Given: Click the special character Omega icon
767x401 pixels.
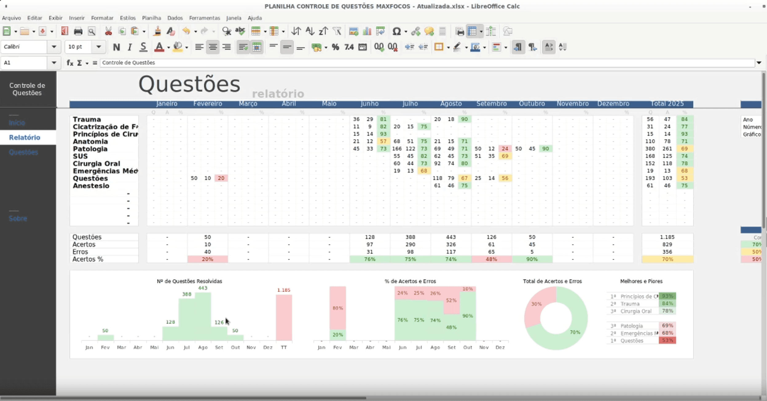Looking at the screenshot, I should [x=396, y=31].
